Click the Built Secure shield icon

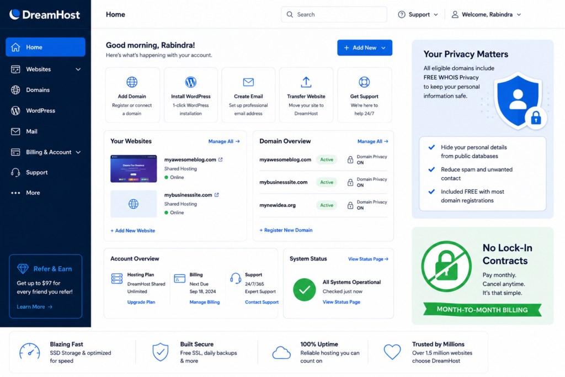pos(161,352)
